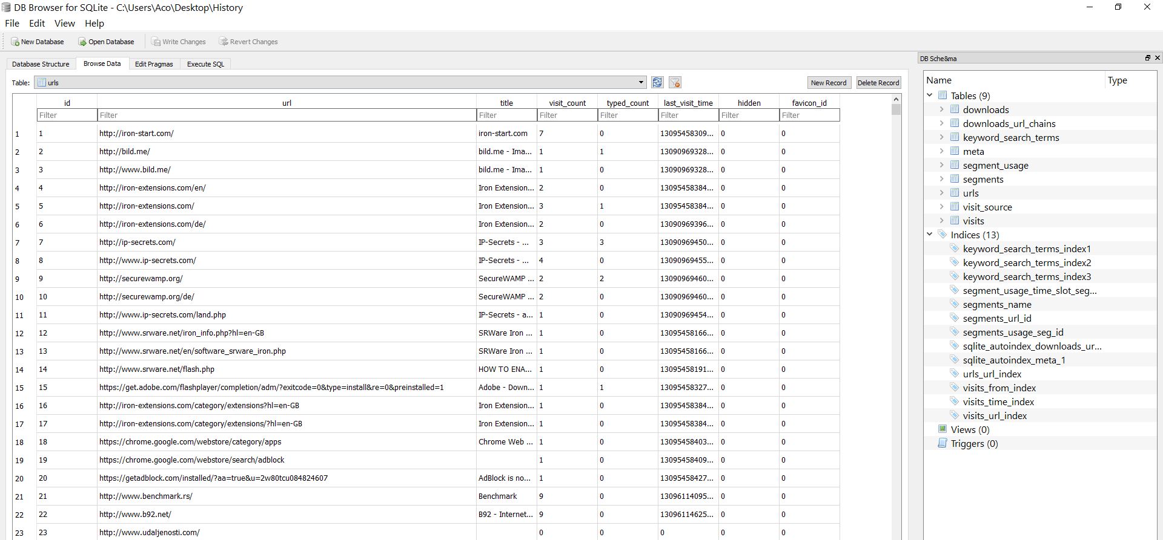The width and height of the screenshot is (1163, 540).
Task: Click the Revert Changes toolbar icon
Action: [x=224, y=42]
